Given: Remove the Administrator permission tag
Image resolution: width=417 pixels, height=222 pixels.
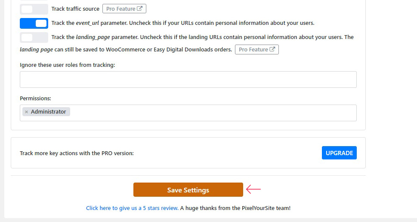Looking at the screenshot, I should 26,112.
